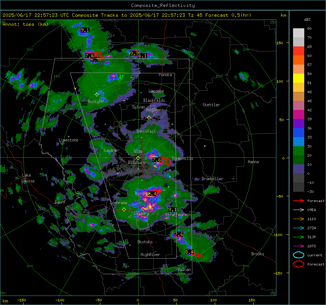Click the Calgary city label

click(141, 213)
